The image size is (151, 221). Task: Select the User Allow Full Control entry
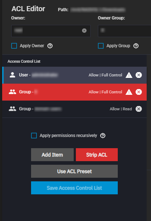tap(74, 75)
